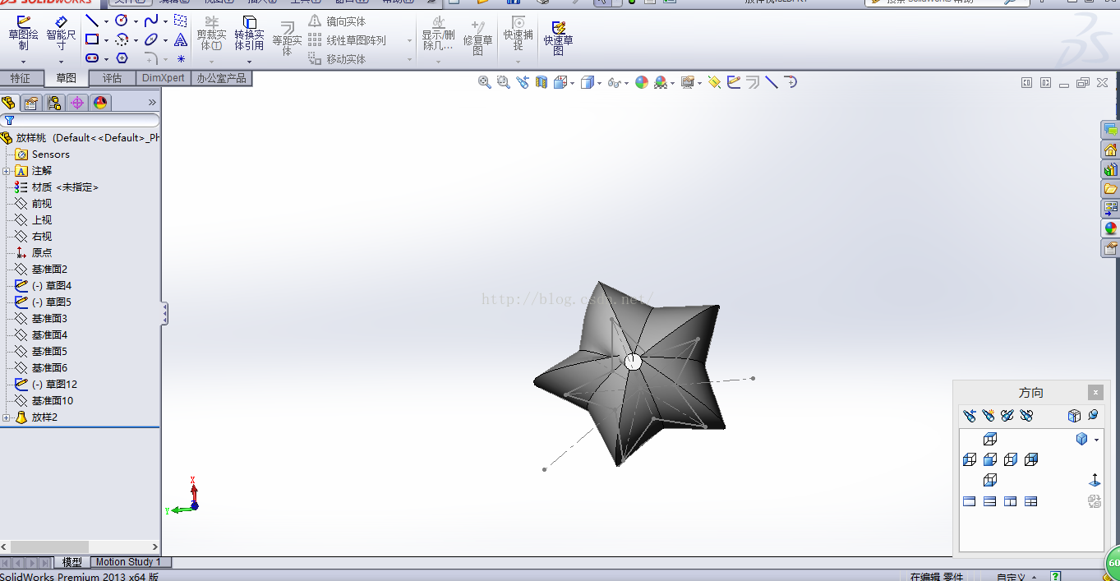The image size is (1120, 581).
Task: Click Previous View in view toolbar
Action: click(522, 82)
